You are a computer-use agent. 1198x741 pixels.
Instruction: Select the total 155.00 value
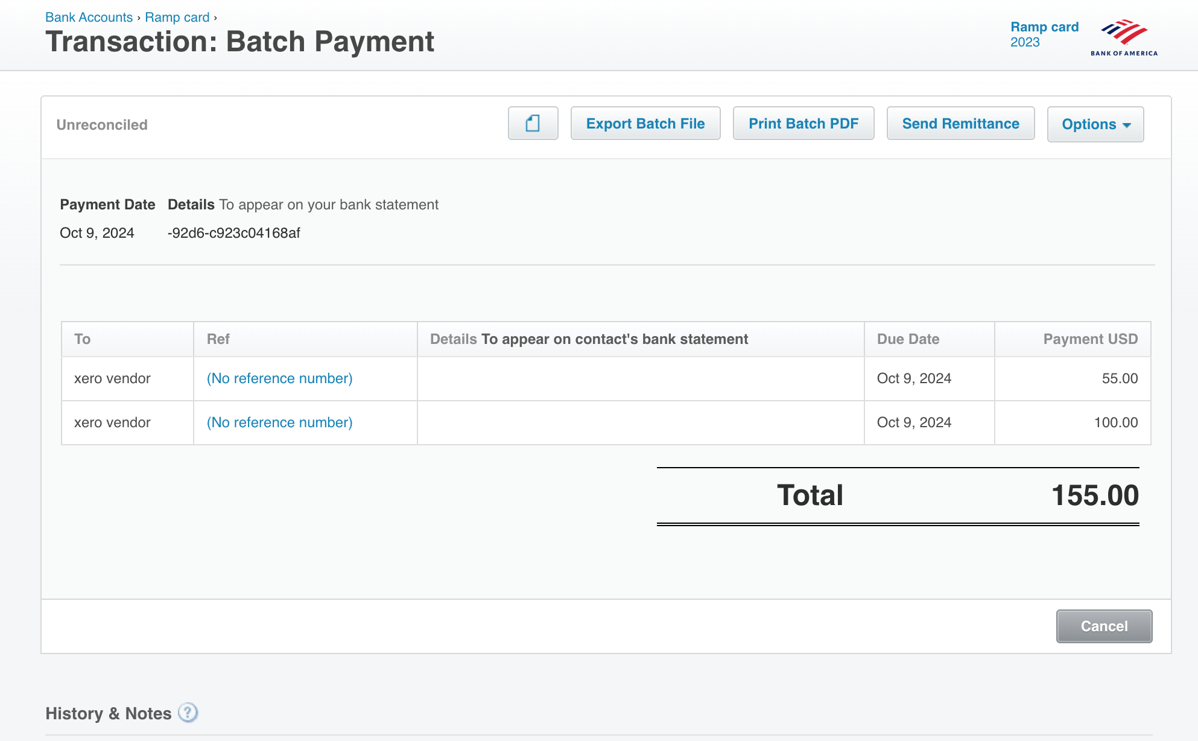[x=1095, y=495]
